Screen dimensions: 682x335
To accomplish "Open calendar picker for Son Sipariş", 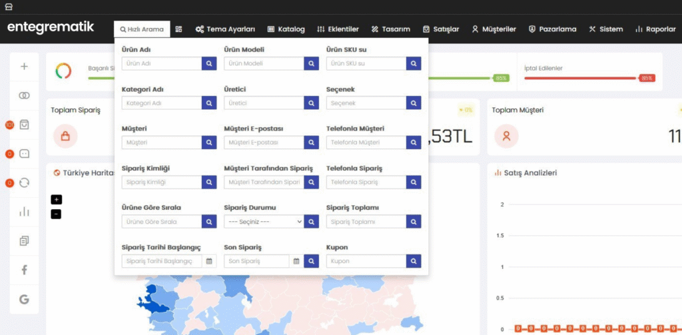I will coord(296,261).
